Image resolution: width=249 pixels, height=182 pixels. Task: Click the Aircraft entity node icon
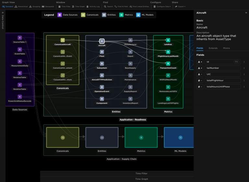102,41
